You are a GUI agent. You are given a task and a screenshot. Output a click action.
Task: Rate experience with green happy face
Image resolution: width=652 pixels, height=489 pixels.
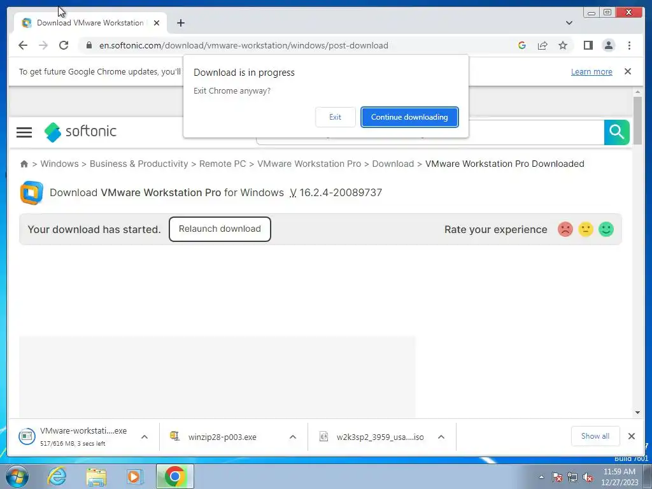tap(606, 229)
